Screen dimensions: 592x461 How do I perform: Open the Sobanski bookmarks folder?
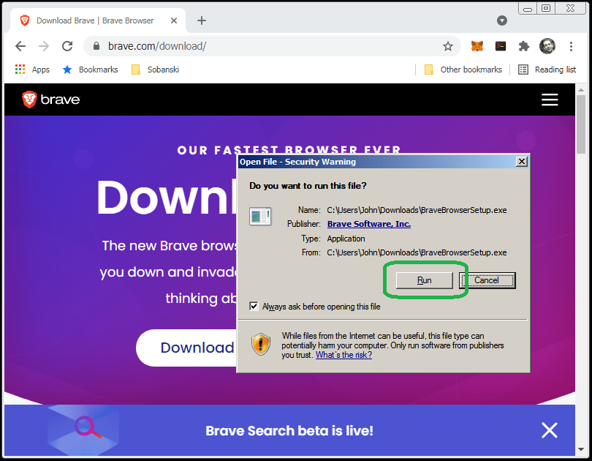coord(155,70)
